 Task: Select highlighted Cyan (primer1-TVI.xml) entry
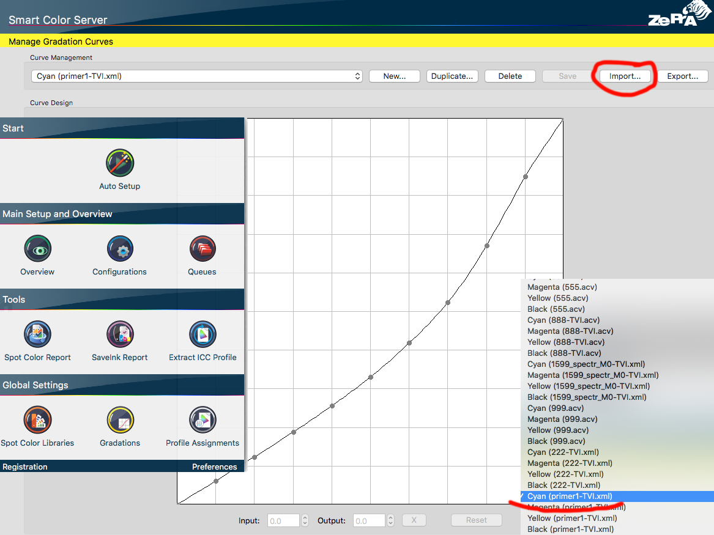click(x=617, y=496)
